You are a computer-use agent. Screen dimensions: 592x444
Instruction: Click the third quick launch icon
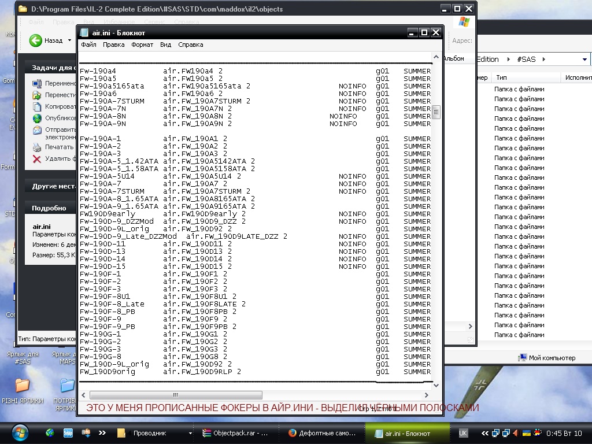coord(86,433)
